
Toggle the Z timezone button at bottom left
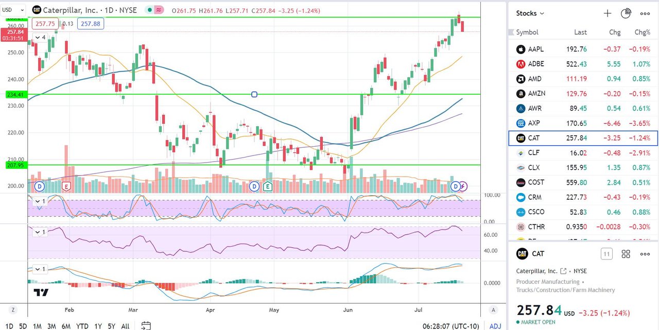pos(13,309)
